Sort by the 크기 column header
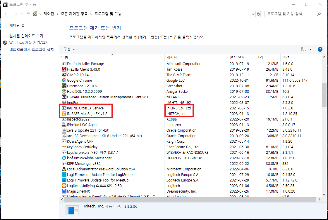This screenshot has width=328, height=220. click(x=267, y=57)
